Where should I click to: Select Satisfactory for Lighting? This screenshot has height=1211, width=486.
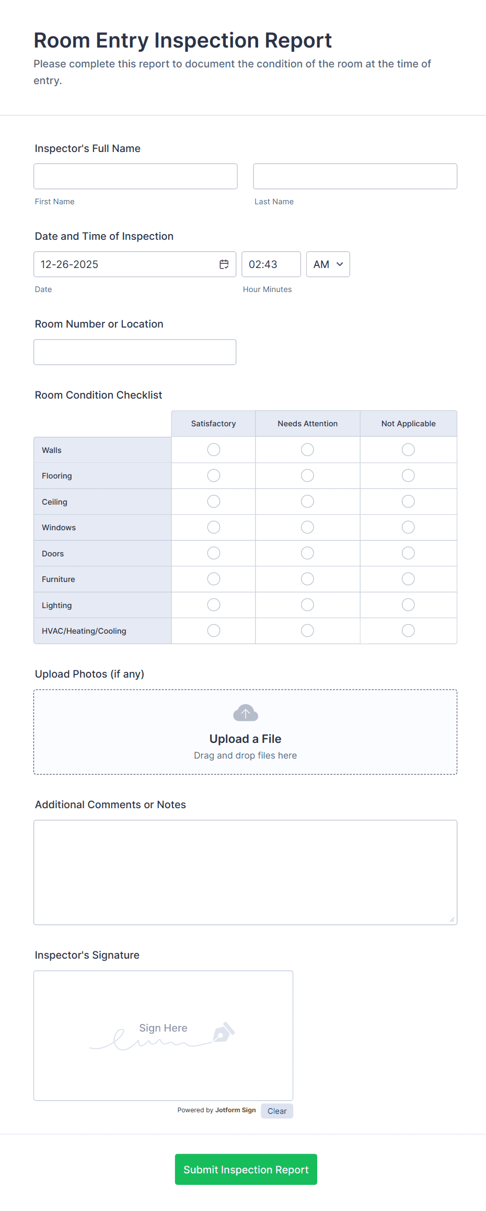pos(213,604)
